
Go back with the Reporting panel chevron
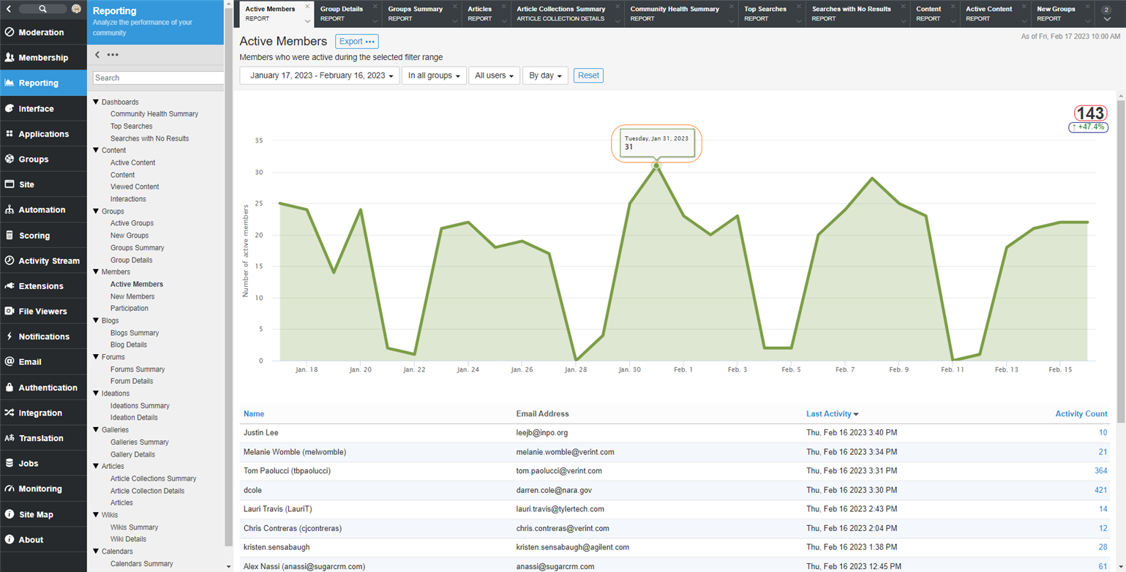point(98,55)
